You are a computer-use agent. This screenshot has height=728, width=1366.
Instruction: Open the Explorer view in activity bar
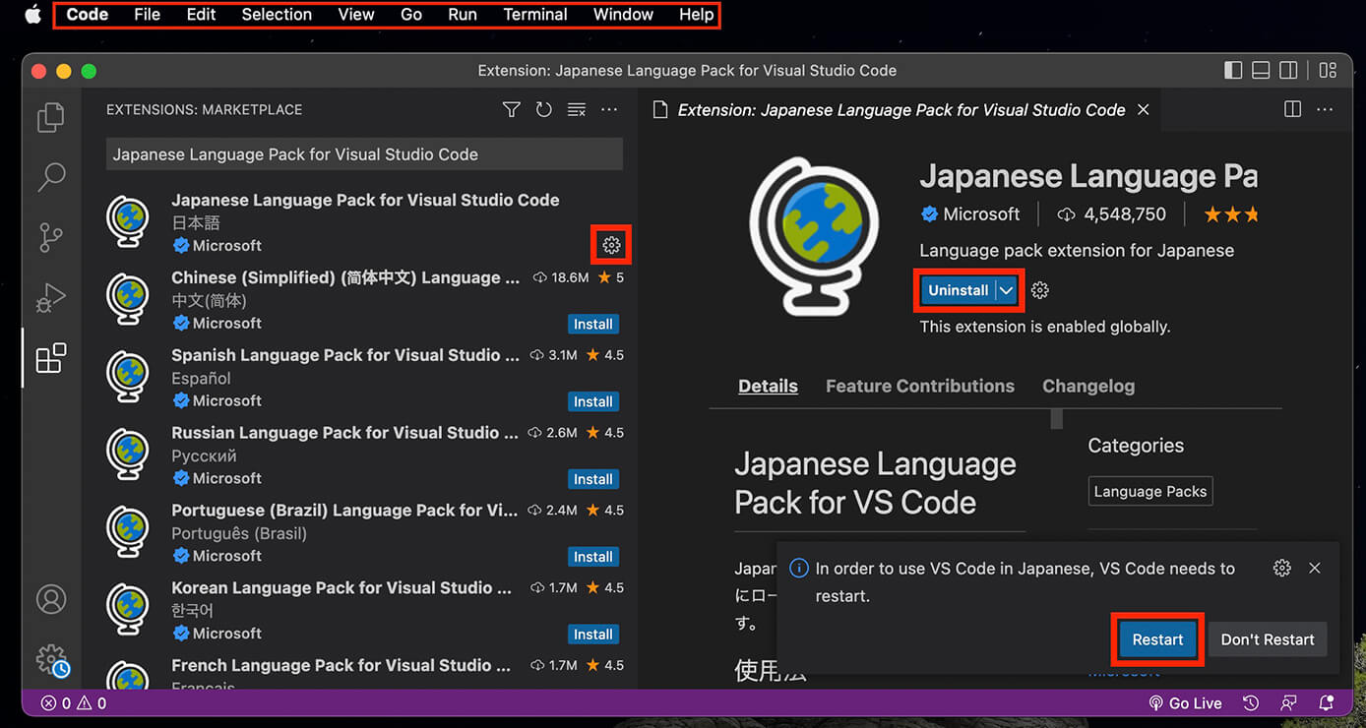(x=51, y=117)
